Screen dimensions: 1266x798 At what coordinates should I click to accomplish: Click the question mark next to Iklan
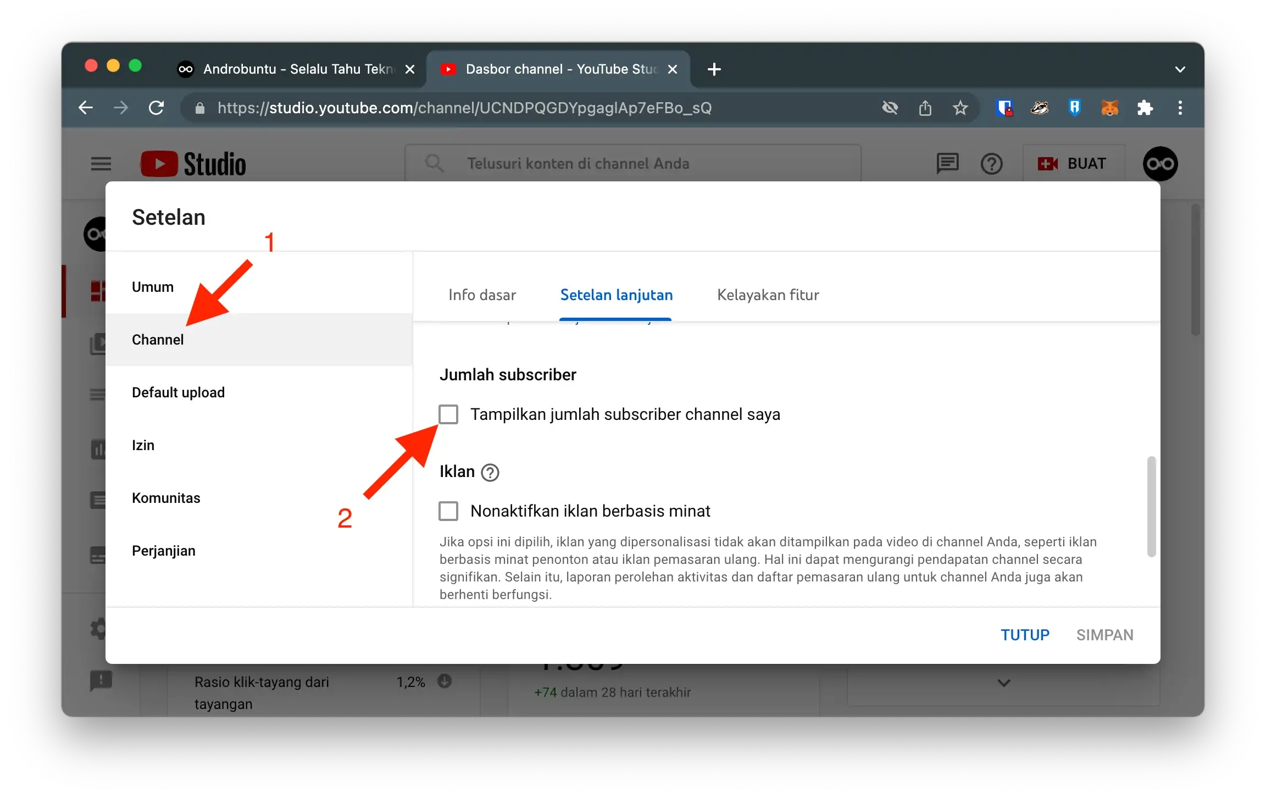coord(490,472)
